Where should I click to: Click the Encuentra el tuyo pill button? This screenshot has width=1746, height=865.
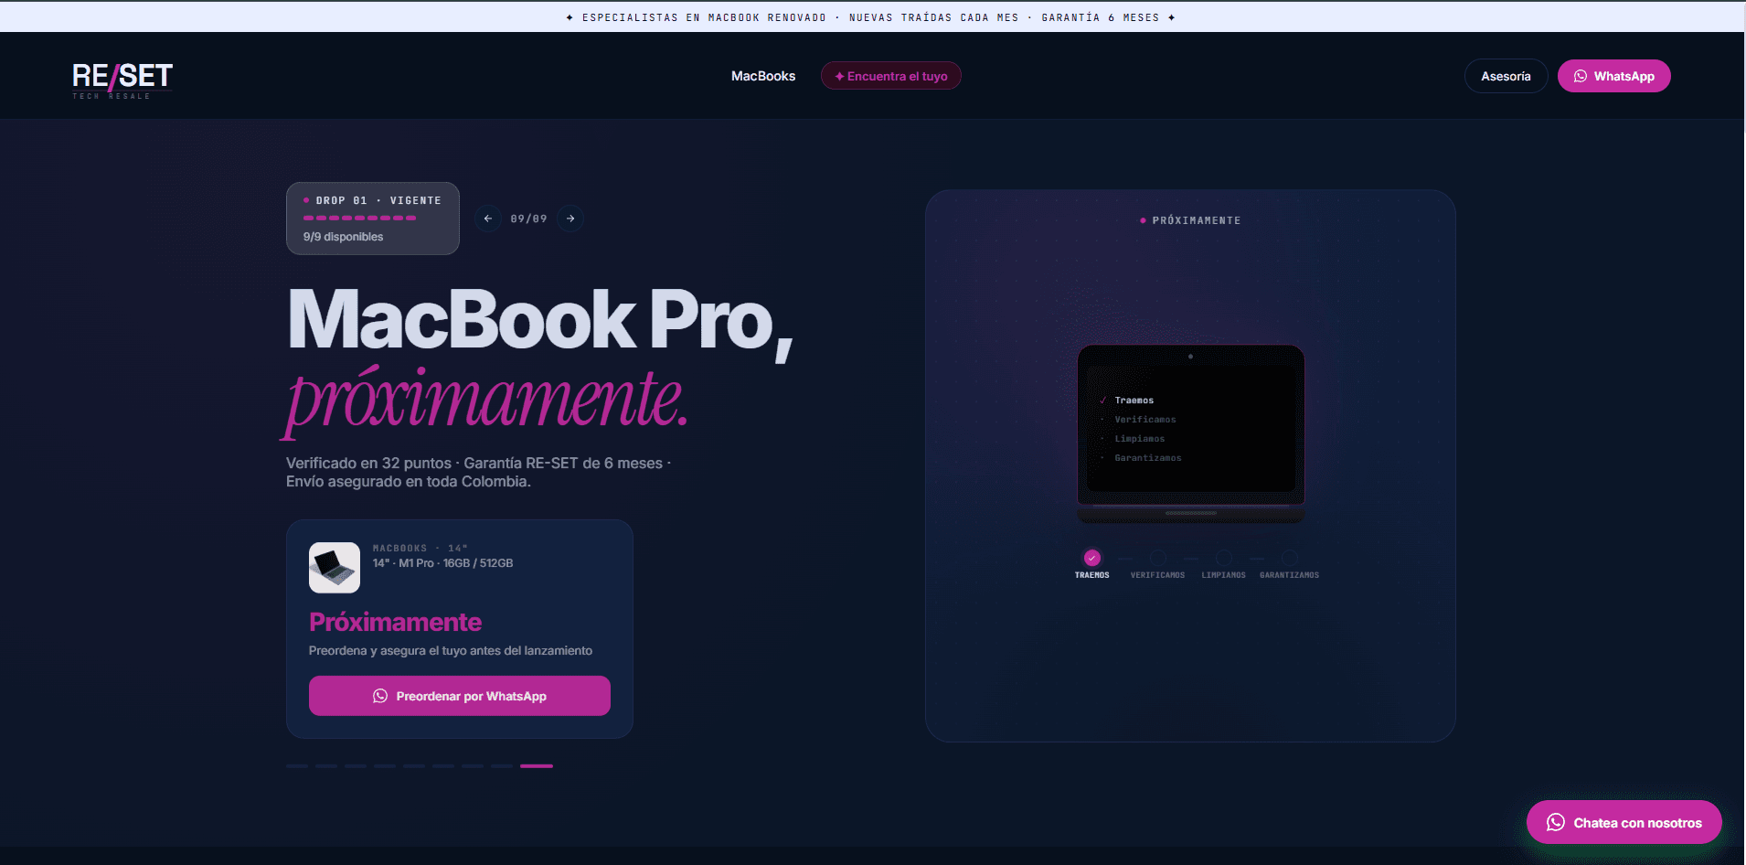pyautogui.click(x=891, y=76)
